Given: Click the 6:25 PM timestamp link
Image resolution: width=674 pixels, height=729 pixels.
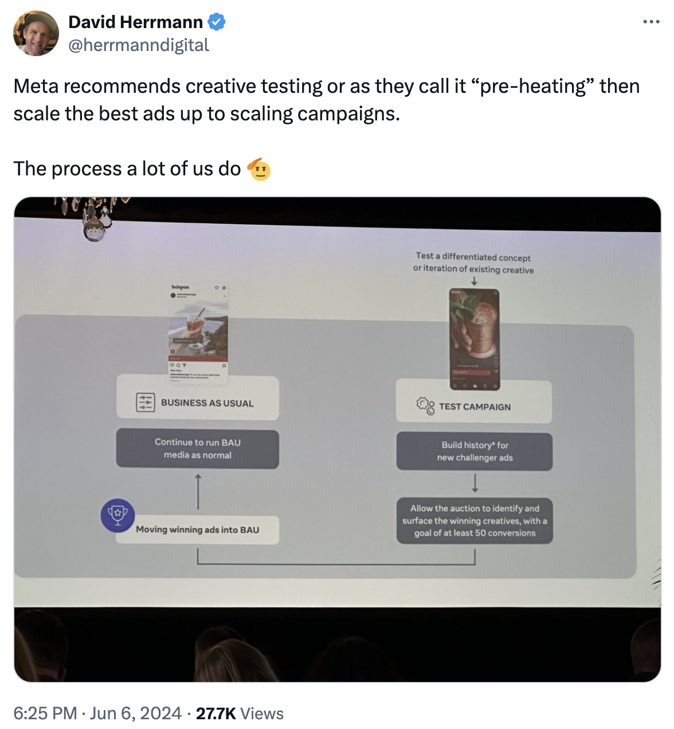Looking at the screenshot, I should coord(45,713).
